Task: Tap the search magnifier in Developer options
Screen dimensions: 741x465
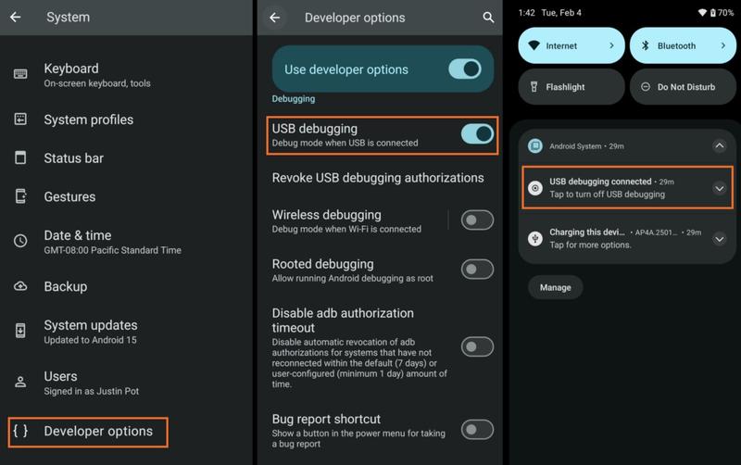Action: point(488,18)
